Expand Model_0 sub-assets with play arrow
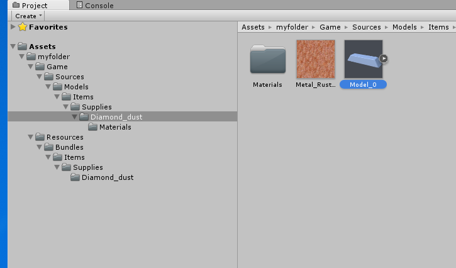This screenshot has height=268, width=456. 384,59
